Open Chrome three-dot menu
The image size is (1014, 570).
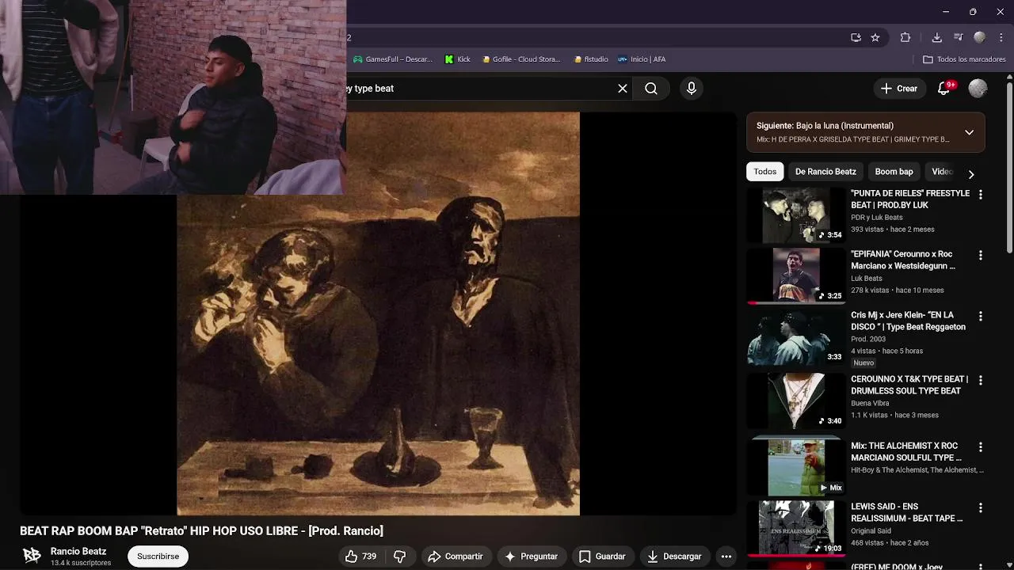point(1001,37)
